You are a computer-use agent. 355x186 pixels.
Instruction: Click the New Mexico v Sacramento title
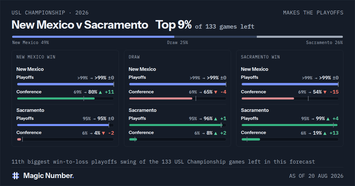pos(80,25)
